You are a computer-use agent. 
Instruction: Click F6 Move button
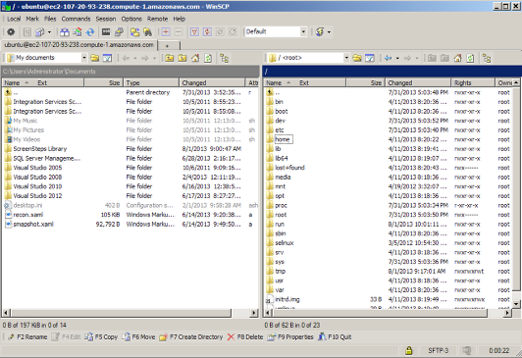point(138,337)
